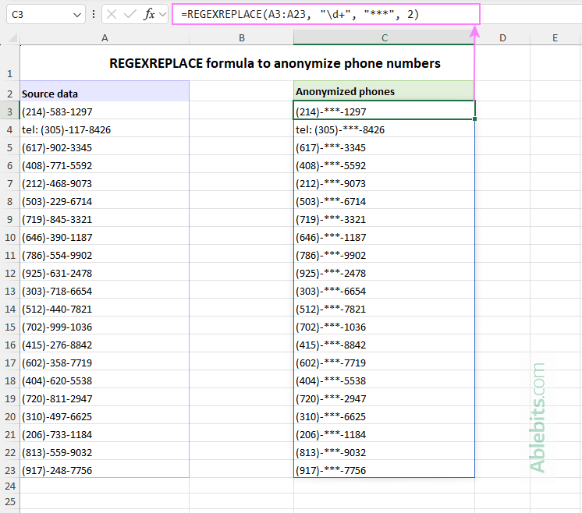Select cell with (719)-***-3321
Image resolution: width=582 pixels, height=513 pixels.
pyautogui.click(x=384, y=218)
